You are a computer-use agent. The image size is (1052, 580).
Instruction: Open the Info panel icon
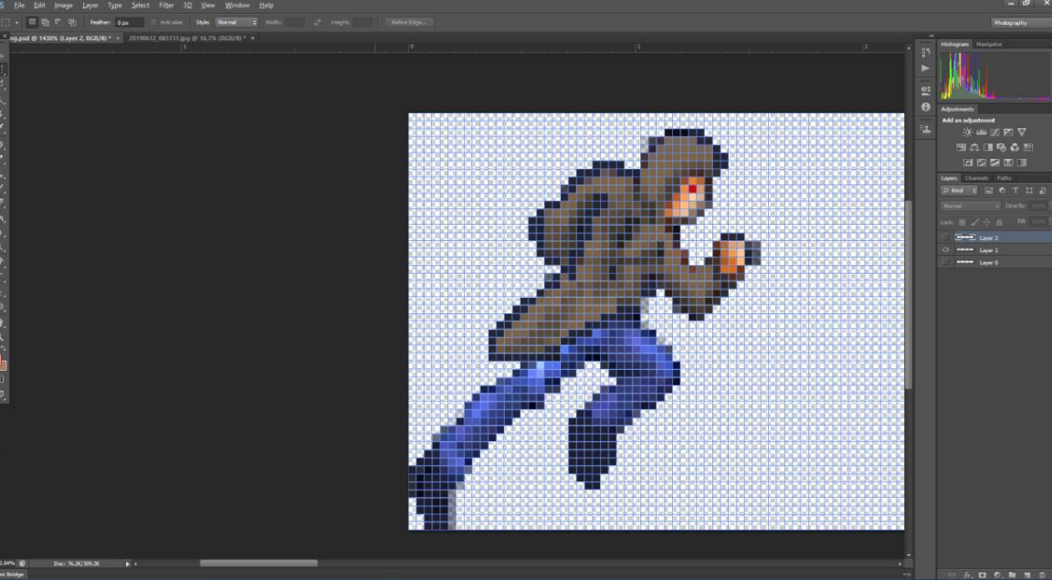pos(926,107)
